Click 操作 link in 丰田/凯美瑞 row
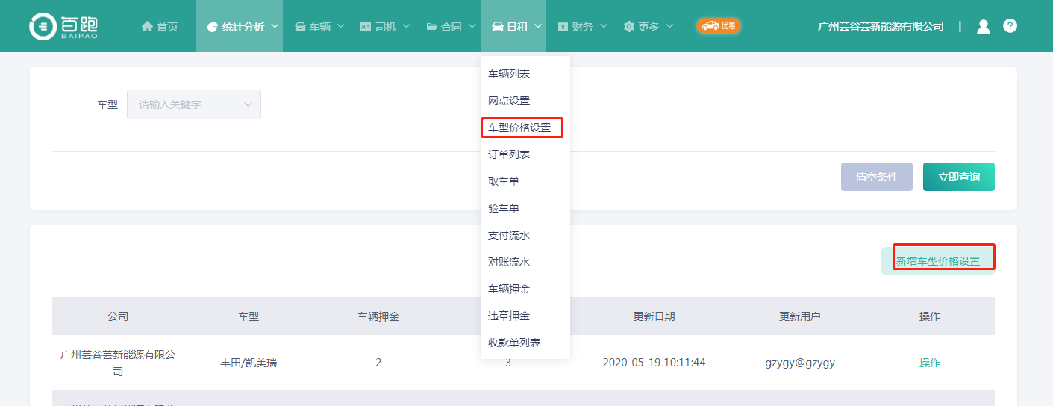Image resolution: width=1053 pixels, height=406 pixels. click(x=929, y=363)
